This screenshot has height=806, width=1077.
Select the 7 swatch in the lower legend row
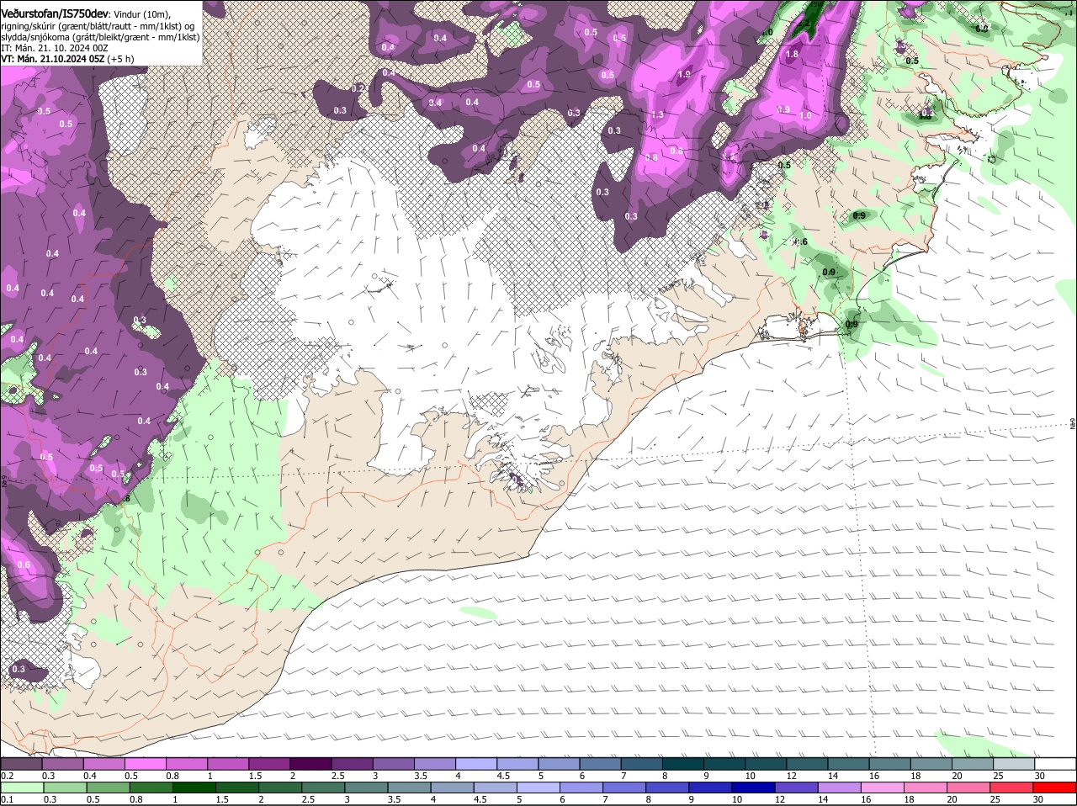tap(624, 787)
